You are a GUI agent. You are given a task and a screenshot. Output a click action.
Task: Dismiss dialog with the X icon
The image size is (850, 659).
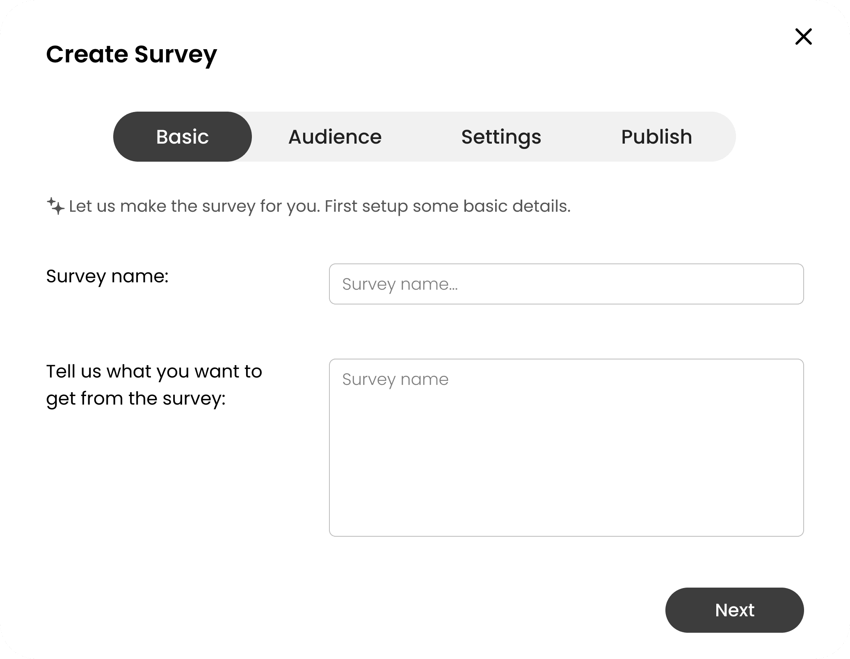pyautogui.click(x=803, y=37)
